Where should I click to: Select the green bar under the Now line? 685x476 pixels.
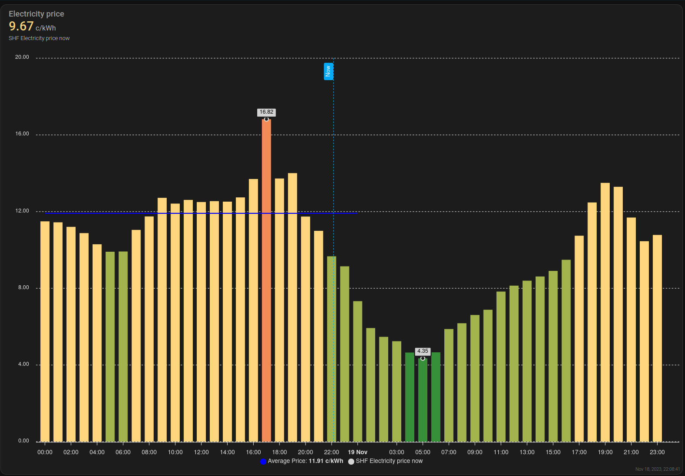coord(331,348)
